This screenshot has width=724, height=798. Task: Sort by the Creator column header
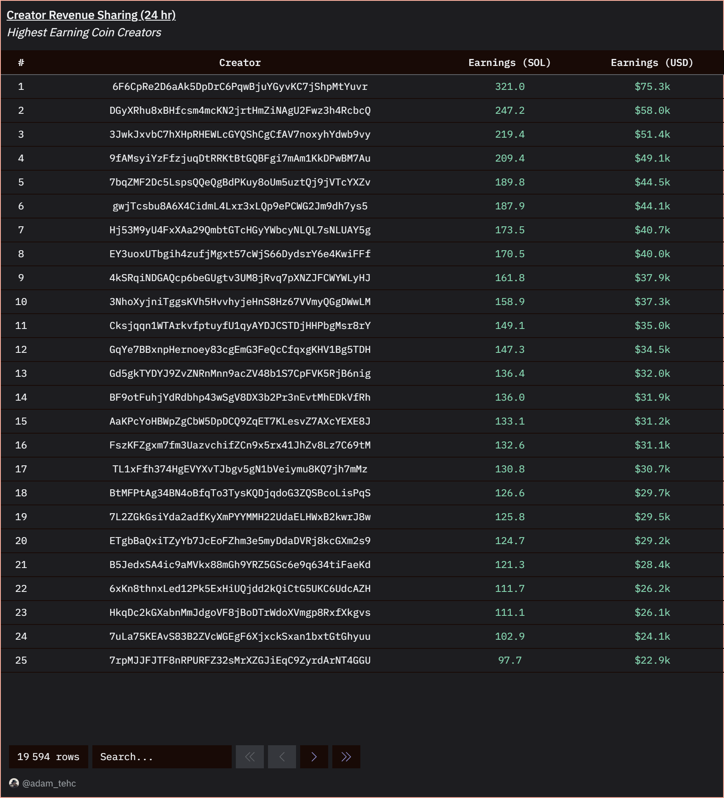coord(240,63)
